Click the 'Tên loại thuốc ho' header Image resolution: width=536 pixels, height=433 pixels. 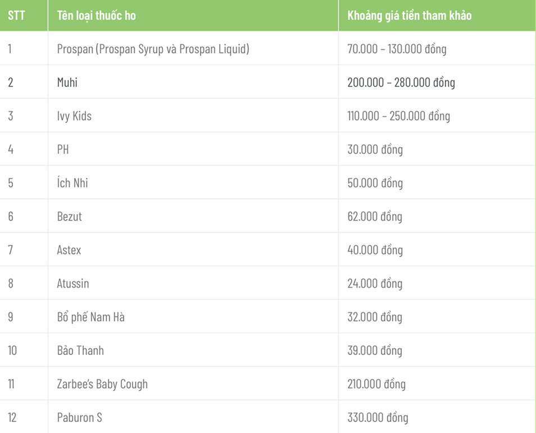[96, 15]
